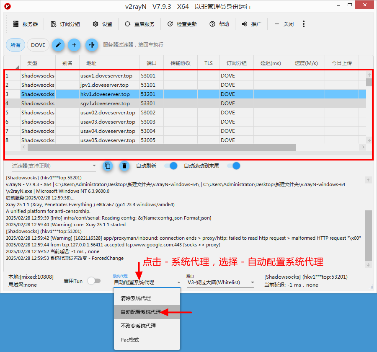Click the server list horizontal scrollbar
Image resolution: width=377 pixels, height=352 pixels.
(x=162, y=147)
